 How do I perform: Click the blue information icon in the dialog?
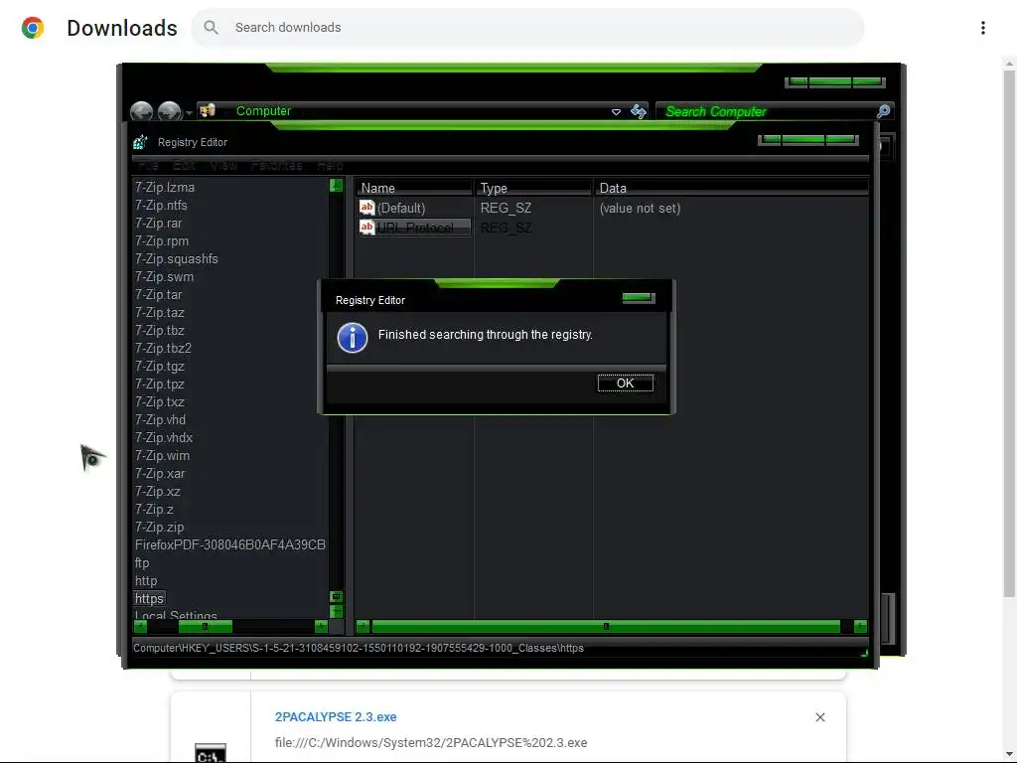tap(353, 338)
